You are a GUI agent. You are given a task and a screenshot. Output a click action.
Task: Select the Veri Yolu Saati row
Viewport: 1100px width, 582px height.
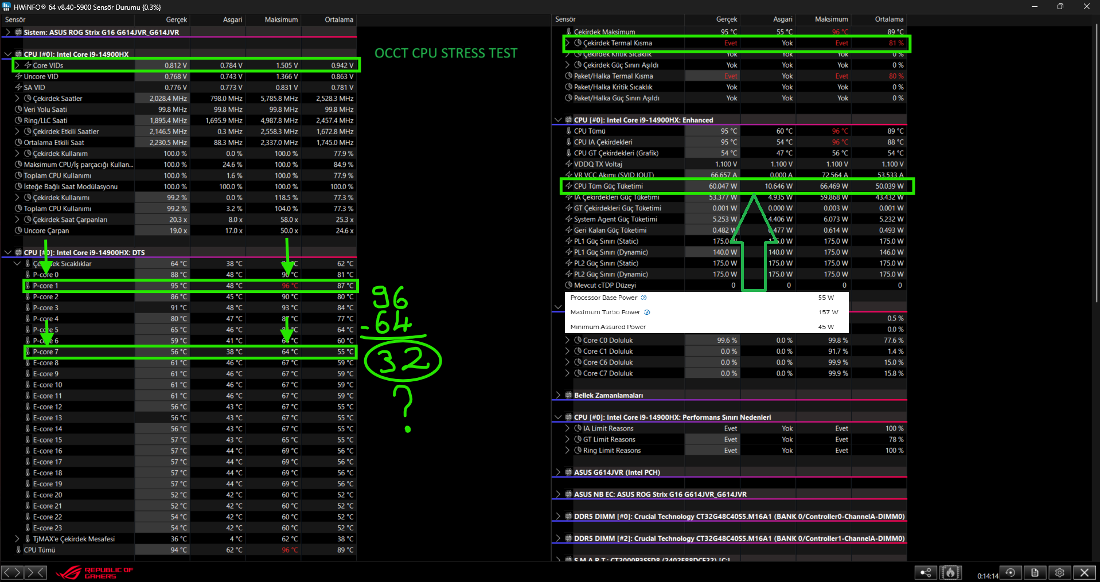click(178, 110)
